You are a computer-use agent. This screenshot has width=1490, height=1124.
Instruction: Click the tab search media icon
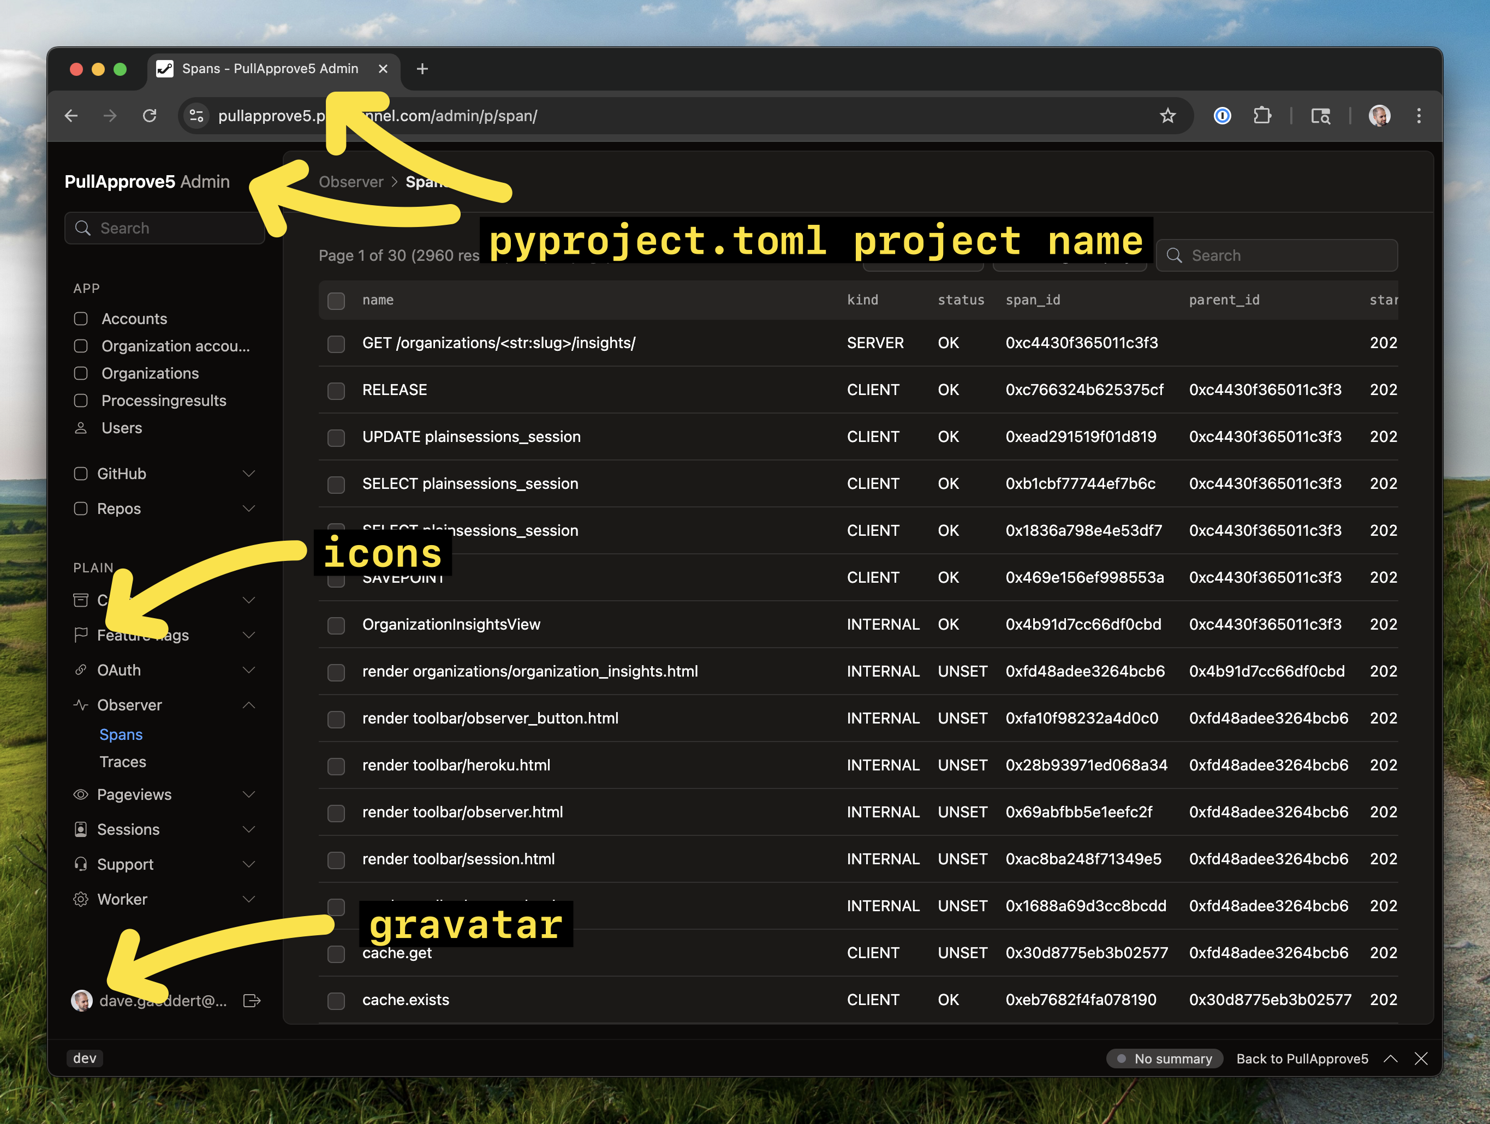pyautogui.click(x=1320, y=116)
